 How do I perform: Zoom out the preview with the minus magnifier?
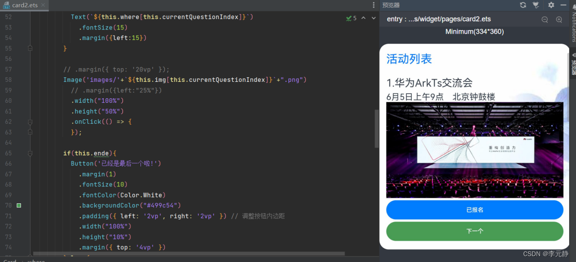pos(545,20)
